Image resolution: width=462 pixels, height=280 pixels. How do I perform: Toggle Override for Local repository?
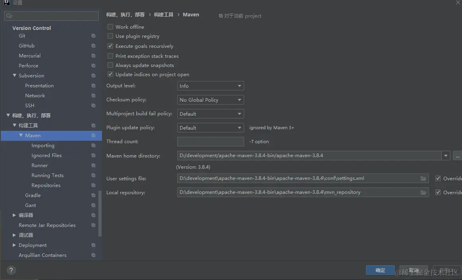pyautogui.click(x=438, y=192)
